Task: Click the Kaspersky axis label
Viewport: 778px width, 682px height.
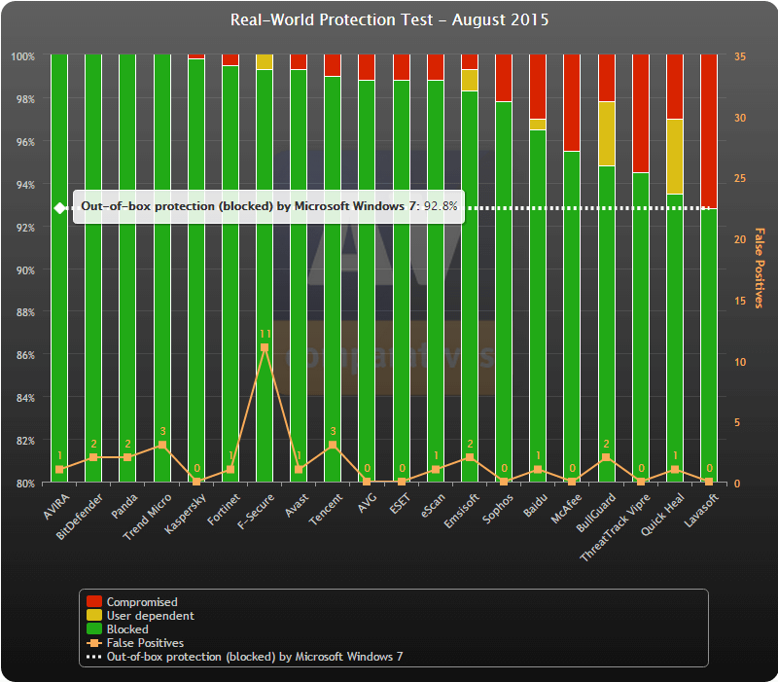Action: click(x=185, y=514)
